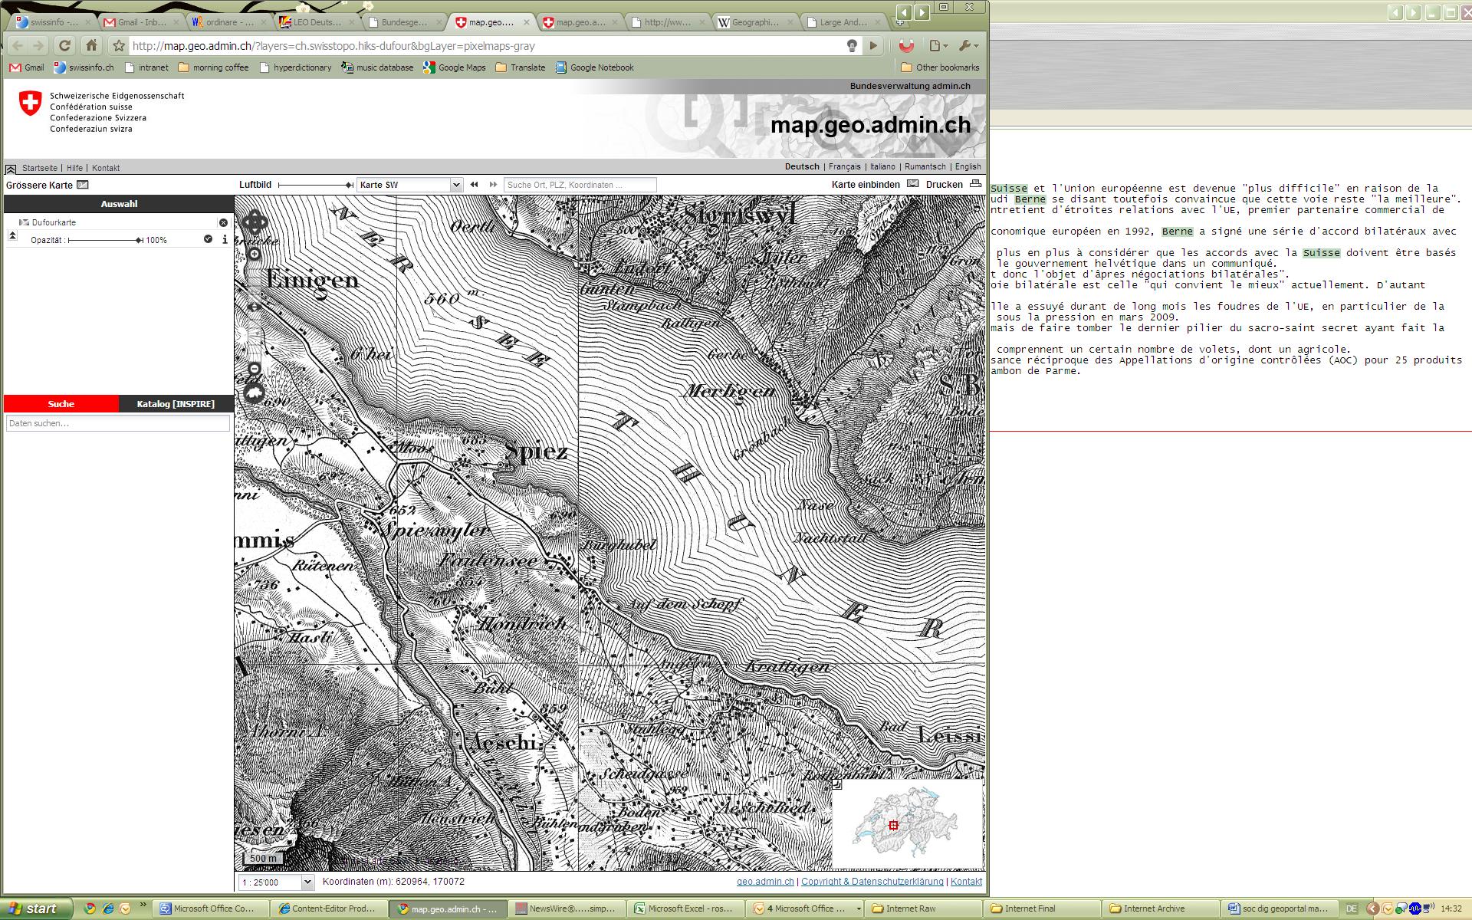Go to previous map view arrow

tap(475, 185)
